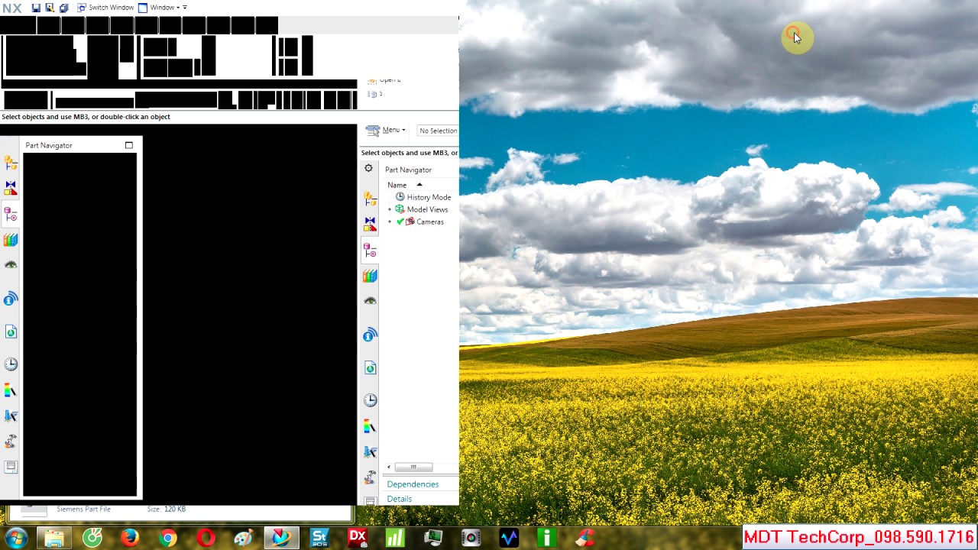The height and width of the screenshot is (550, 978).
Task: Click the gear settings icon beside Part Navigator
Action: 369,169
